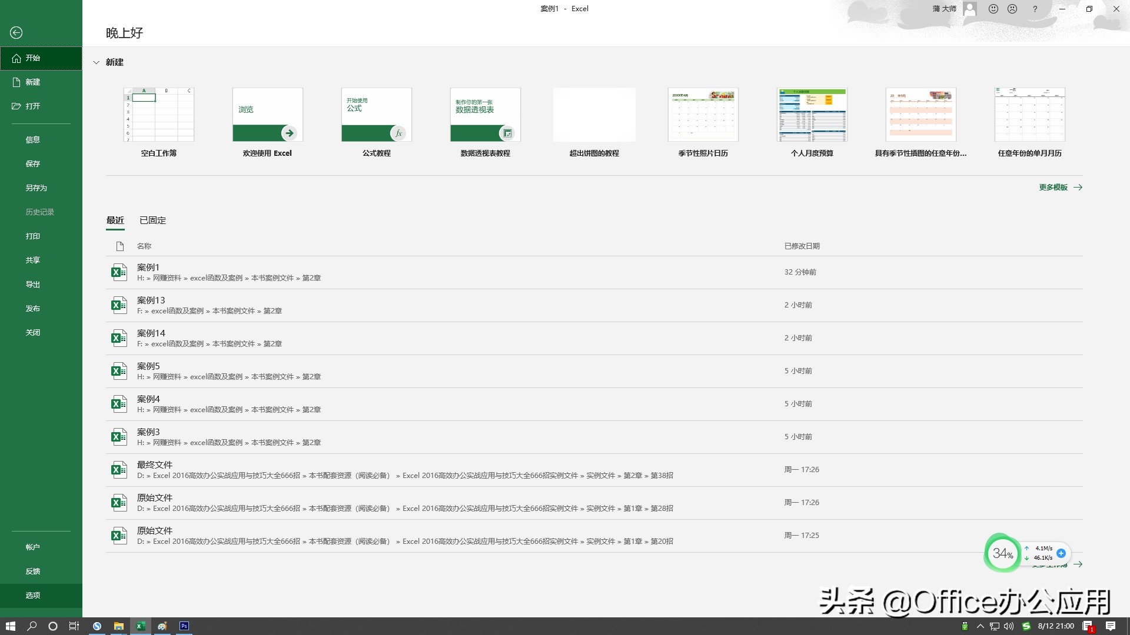Collapse the 新建 section chevron
Image resolution: width=1130 pixels, height=635 pixels.
(x=96, y=62)
